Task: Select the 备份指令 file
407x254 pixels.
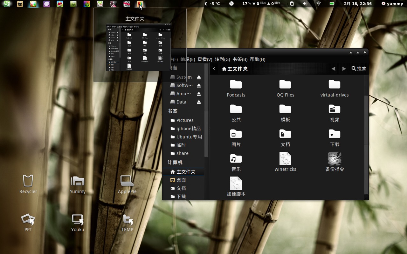Action: tap(335, 162)
